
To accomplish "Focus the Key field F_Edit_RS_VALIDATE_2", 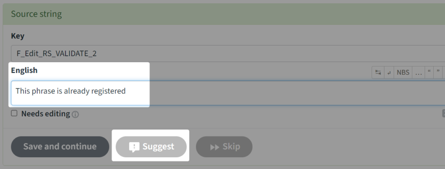I will pyautogui.click(x=228, y=53).
